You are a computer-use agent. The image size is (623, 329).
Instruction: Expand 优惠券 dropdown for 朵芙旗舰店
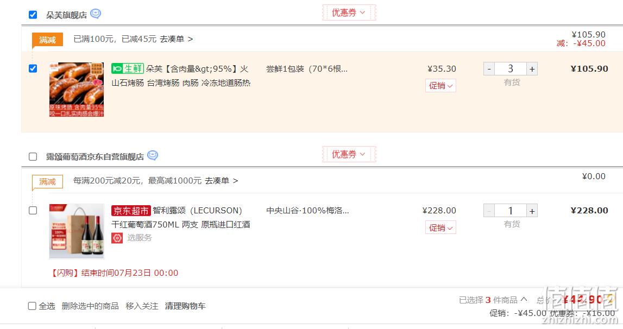point(349,12)
